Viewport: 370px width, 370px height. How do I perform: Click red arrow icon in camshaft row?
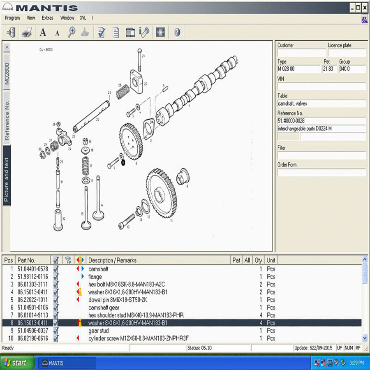[78, 268]
